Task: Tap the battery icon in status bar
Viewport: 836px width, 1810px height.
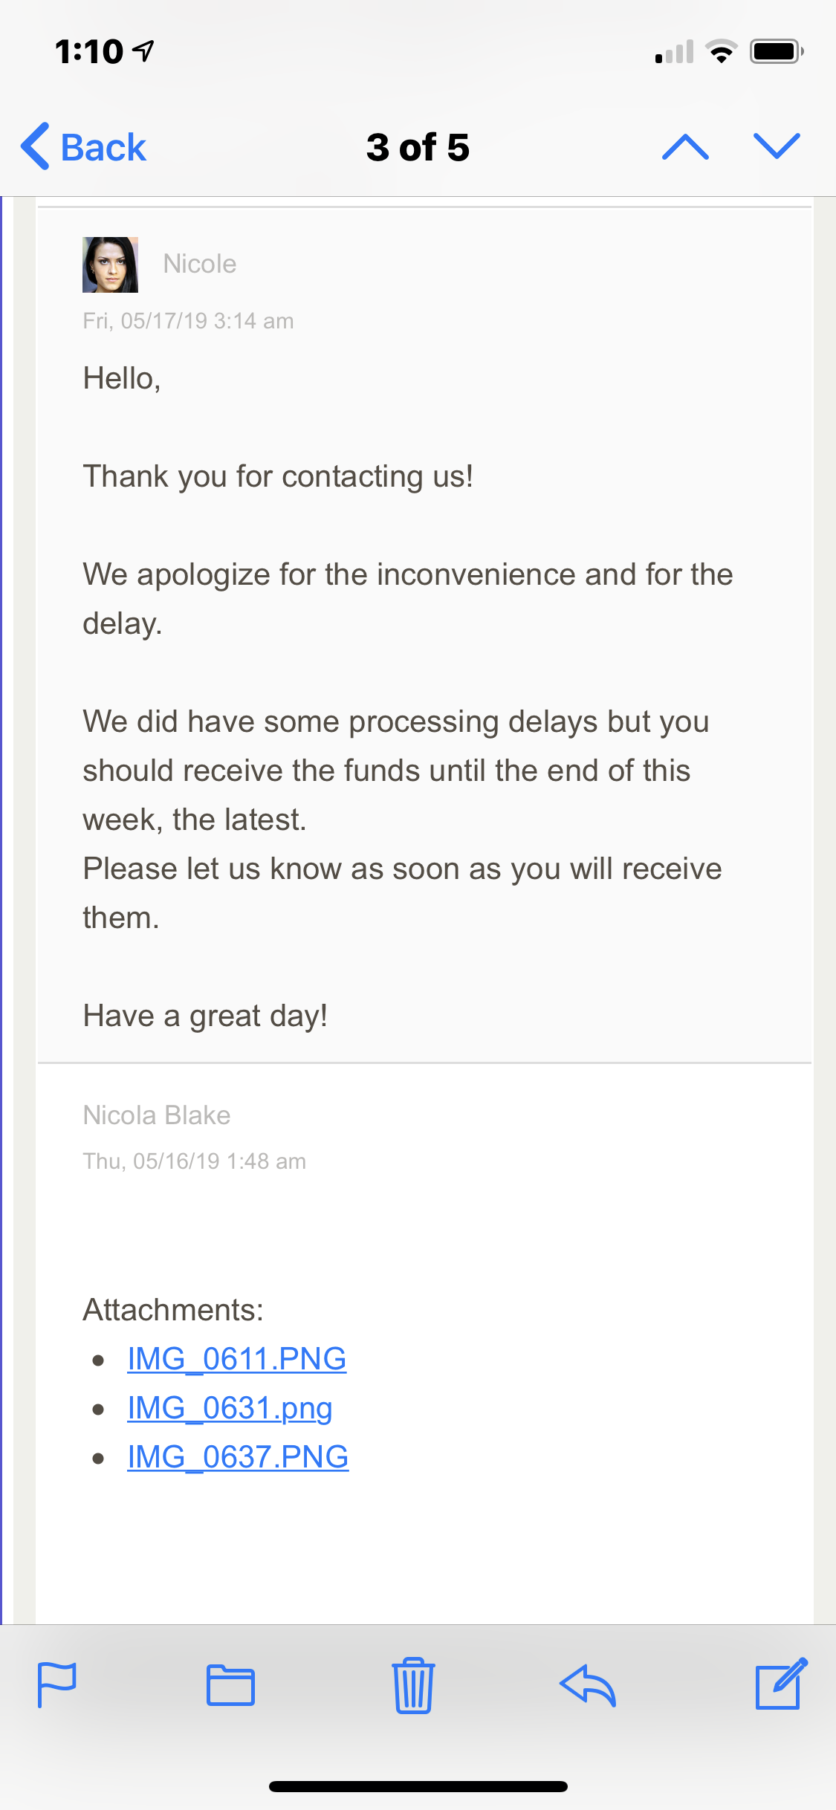Action: click(777, 51)
